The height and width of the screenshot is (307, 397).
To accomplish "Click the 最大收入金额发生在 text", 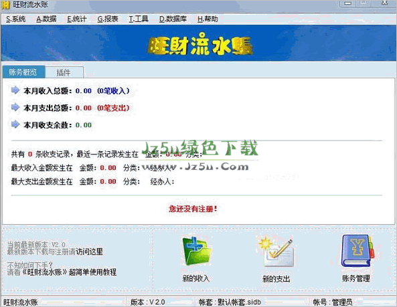I will [x=42, y=168].
